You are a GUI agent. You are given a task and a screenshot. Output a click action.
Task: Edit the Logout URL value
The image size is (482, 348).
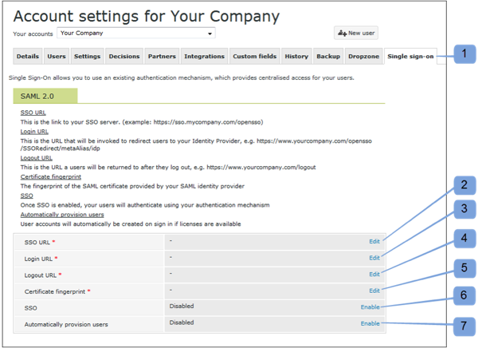pyautogui.click(x=374, y=274)
